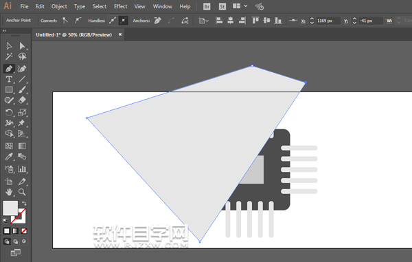This screenshot has width=412, height=262.
Task: Select the Rotate tool
Action: [x=9, y=113]
